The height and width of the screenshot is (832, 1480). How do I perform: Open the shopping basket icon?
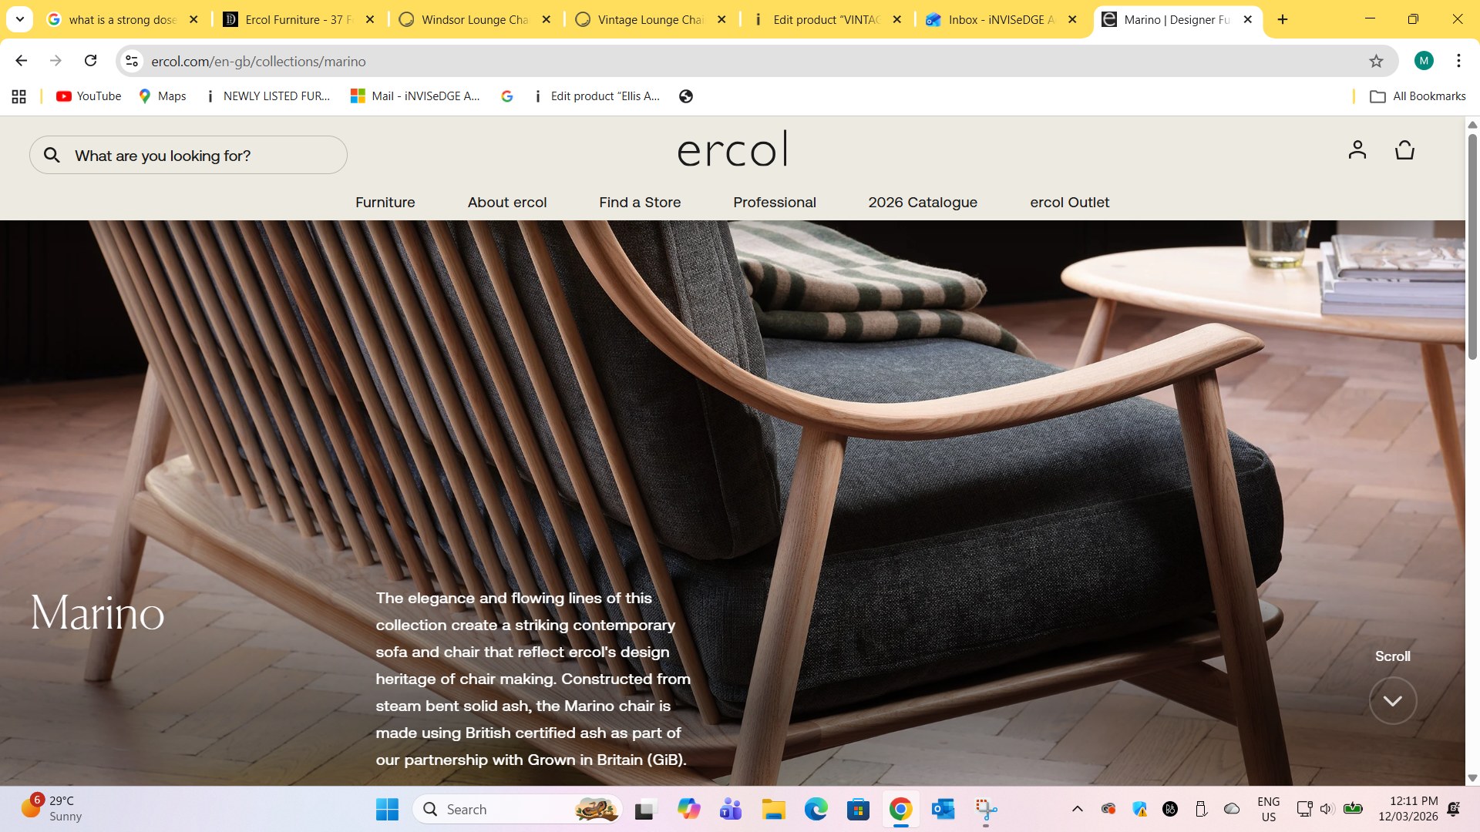click(x=1404, y=149)
